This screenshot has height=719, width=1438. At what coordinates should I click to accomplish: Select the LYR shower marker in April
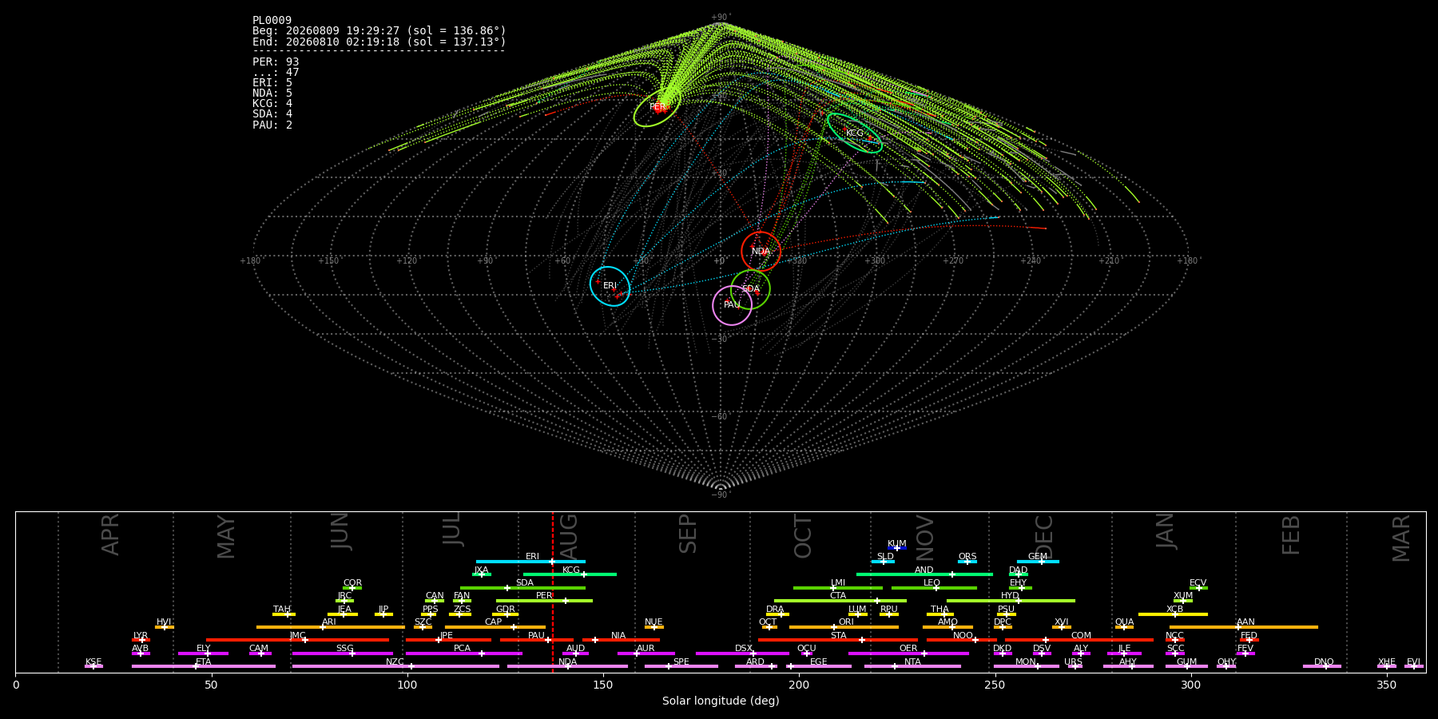(141, 640)
